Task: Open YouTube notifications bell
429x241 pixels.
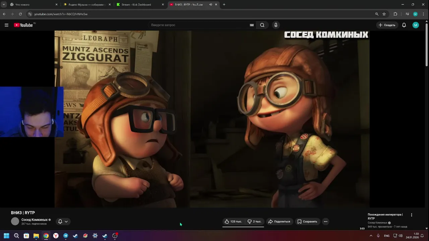Action: [x=404, y=25]
